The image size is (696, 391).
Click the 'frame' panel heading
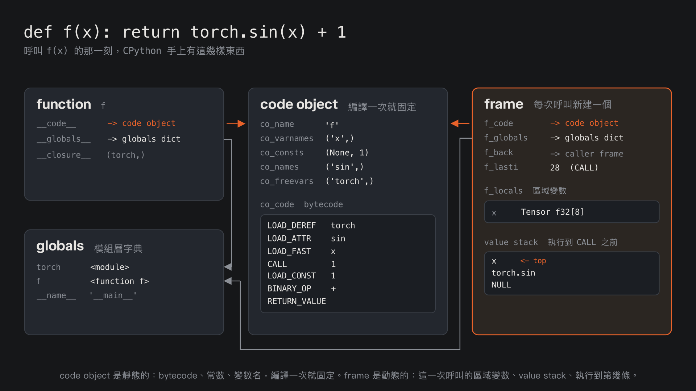(504, 104)
